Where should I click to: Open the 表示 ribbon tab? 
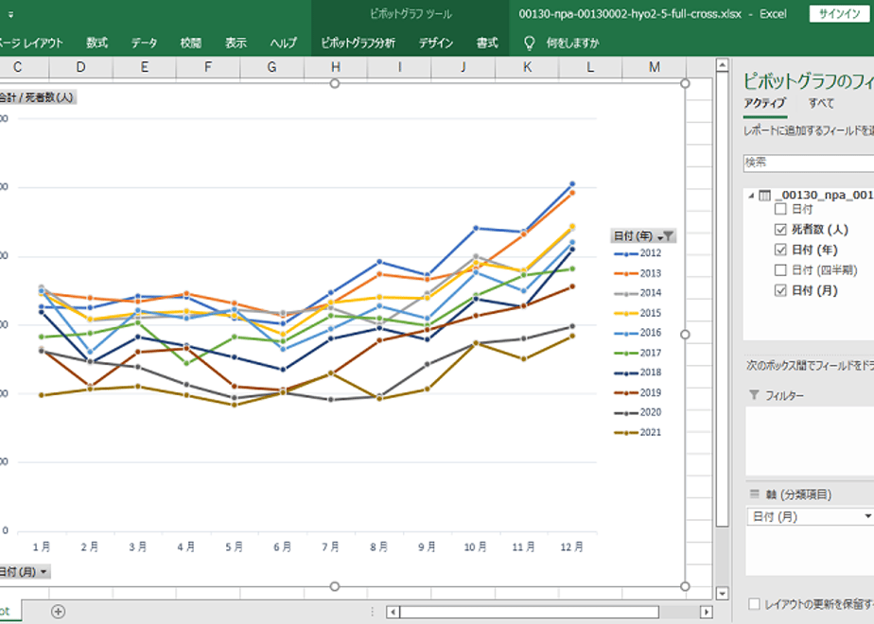click(x=236, y=43)
